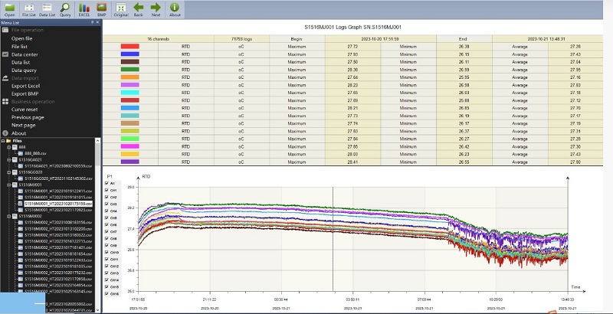
Task: Export data with the EXCEL toolbar icon
Action: pyautogui.click(x=84, y=8)
